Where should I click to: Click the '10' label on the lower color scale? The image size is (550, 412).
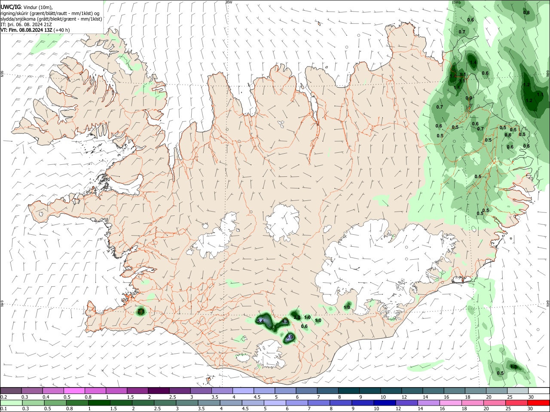tap(376, 409)
